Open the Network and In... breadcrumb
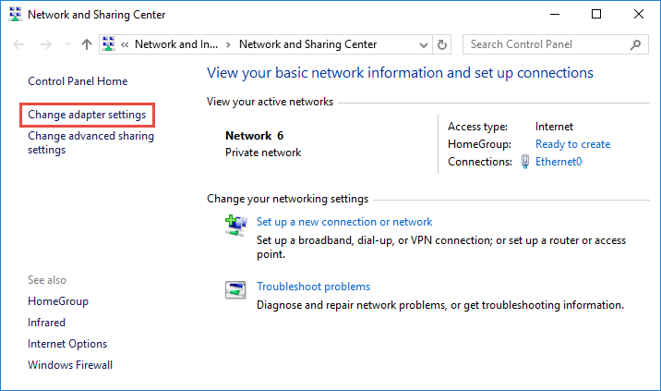 (176, 44)
